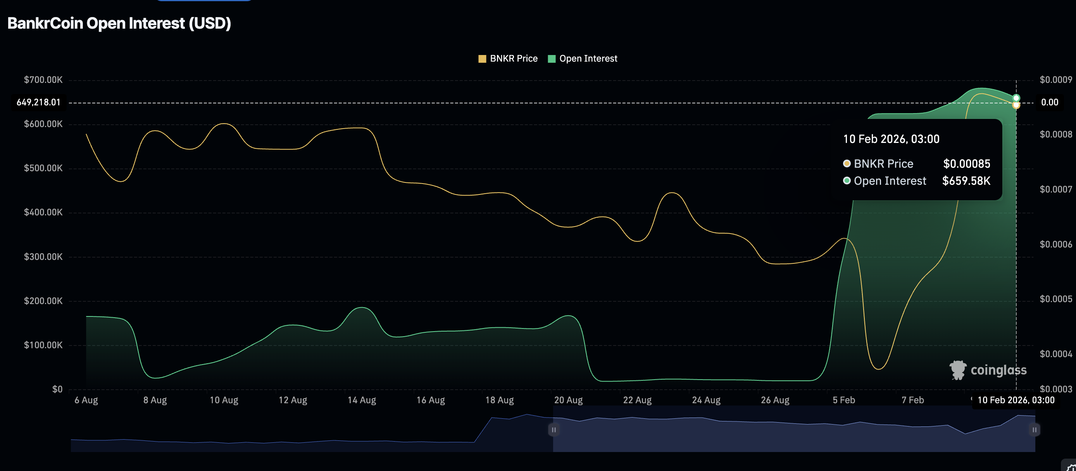
Task: Click the 14 Aug date label on the axis
Action: coord(361,400)
